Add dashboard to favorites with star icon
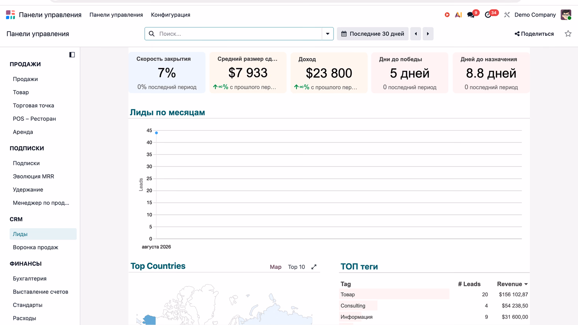This screenshot has height=325, width=578. click(x=568, y=34)
